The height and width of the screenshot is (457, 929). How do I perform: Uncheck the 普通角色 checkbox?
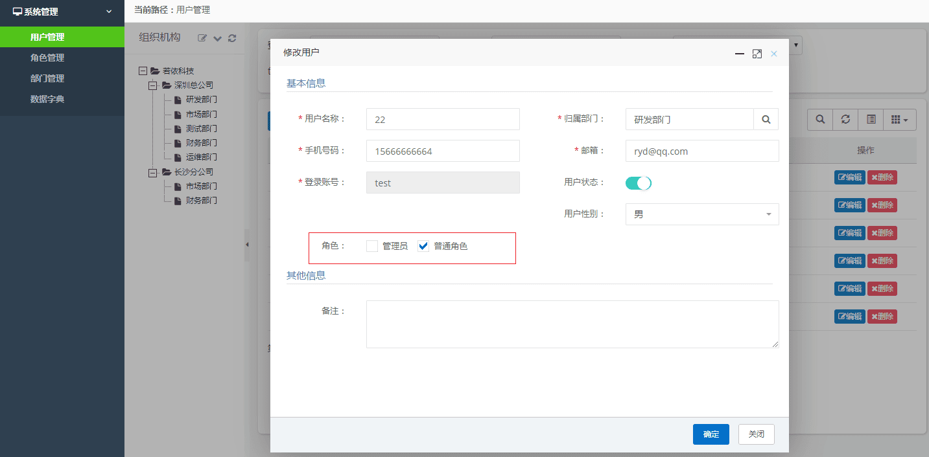(x=424, y=246)
